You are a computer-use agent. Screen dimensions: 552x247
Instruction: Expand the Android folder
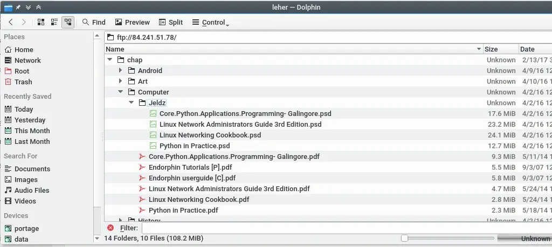120,70
